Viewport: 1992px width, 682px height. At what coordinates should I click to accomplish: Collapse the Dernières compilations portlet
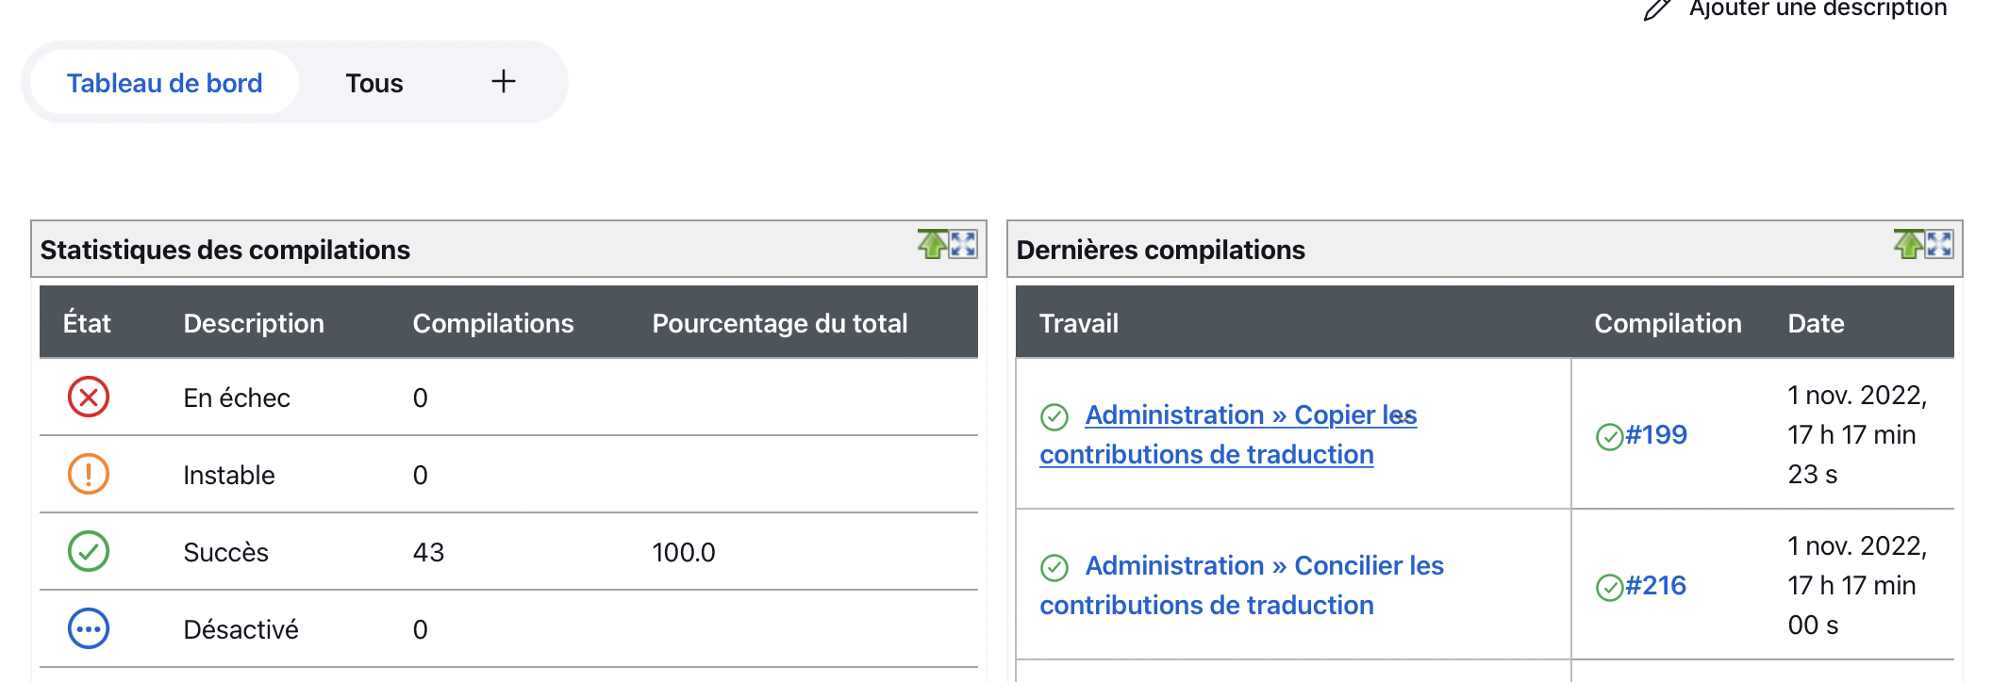click(x=1909, y=245)
